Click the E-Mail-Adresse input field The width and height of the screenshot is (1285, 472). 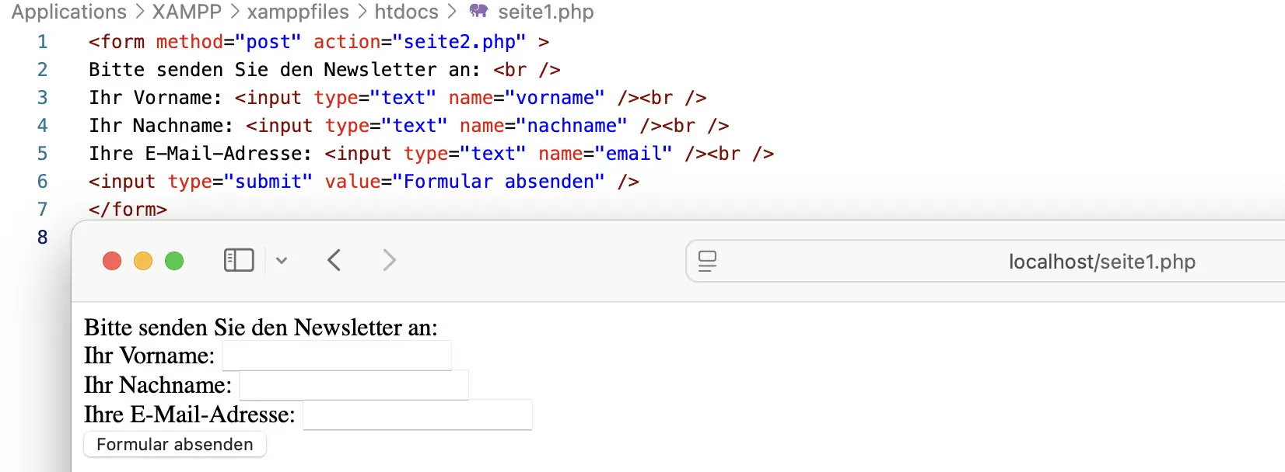point(417,414)
